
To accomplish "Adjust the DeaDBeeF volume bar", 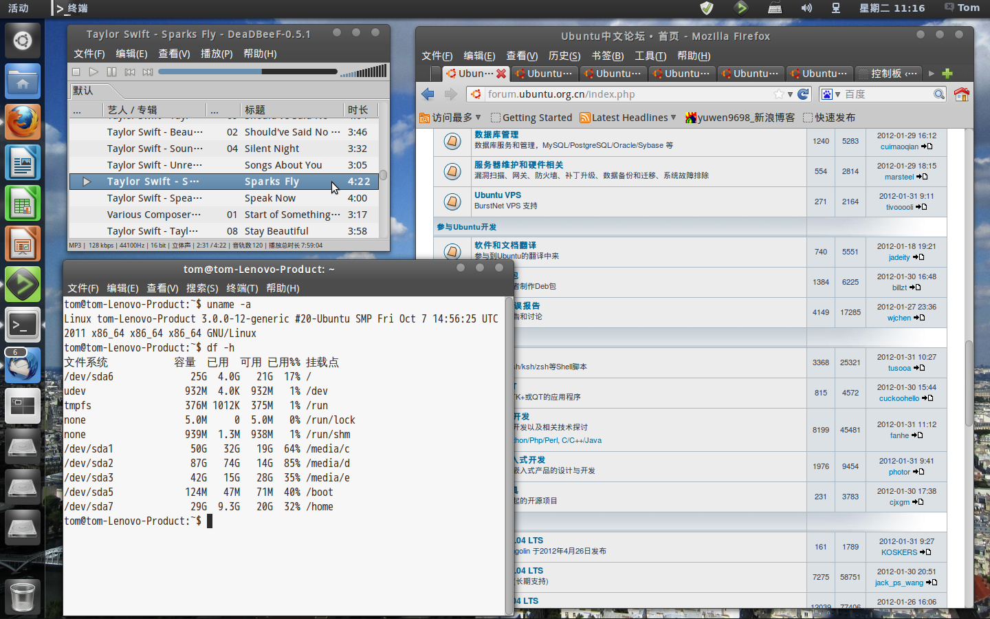I will point(363,71).
